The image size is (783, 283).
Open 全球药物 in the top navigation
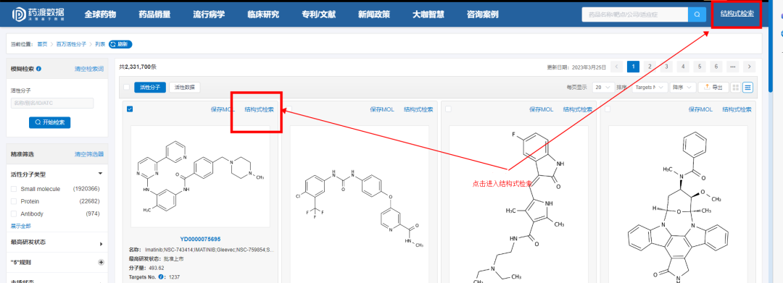(100, 14)
